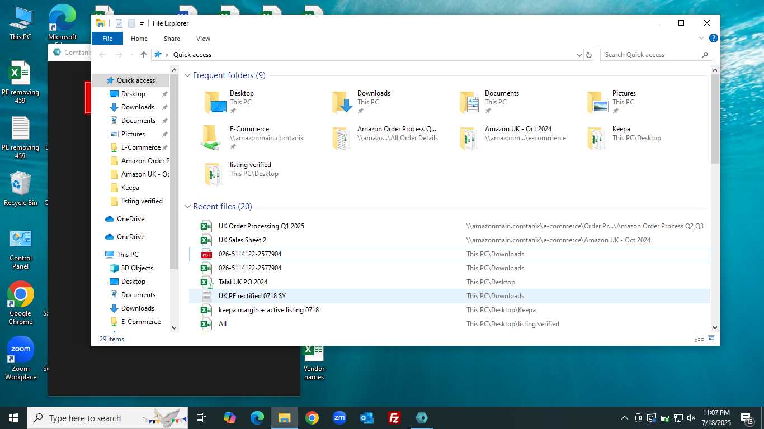Open the Windows Start menu

click(13, 418)
